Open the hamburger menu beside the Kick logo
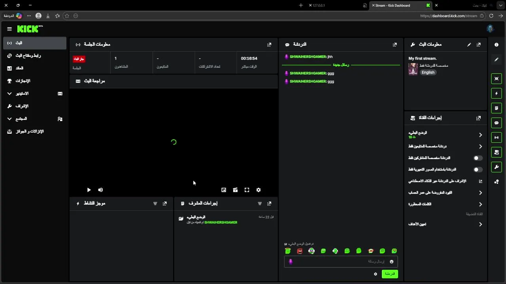 [9, 29]
